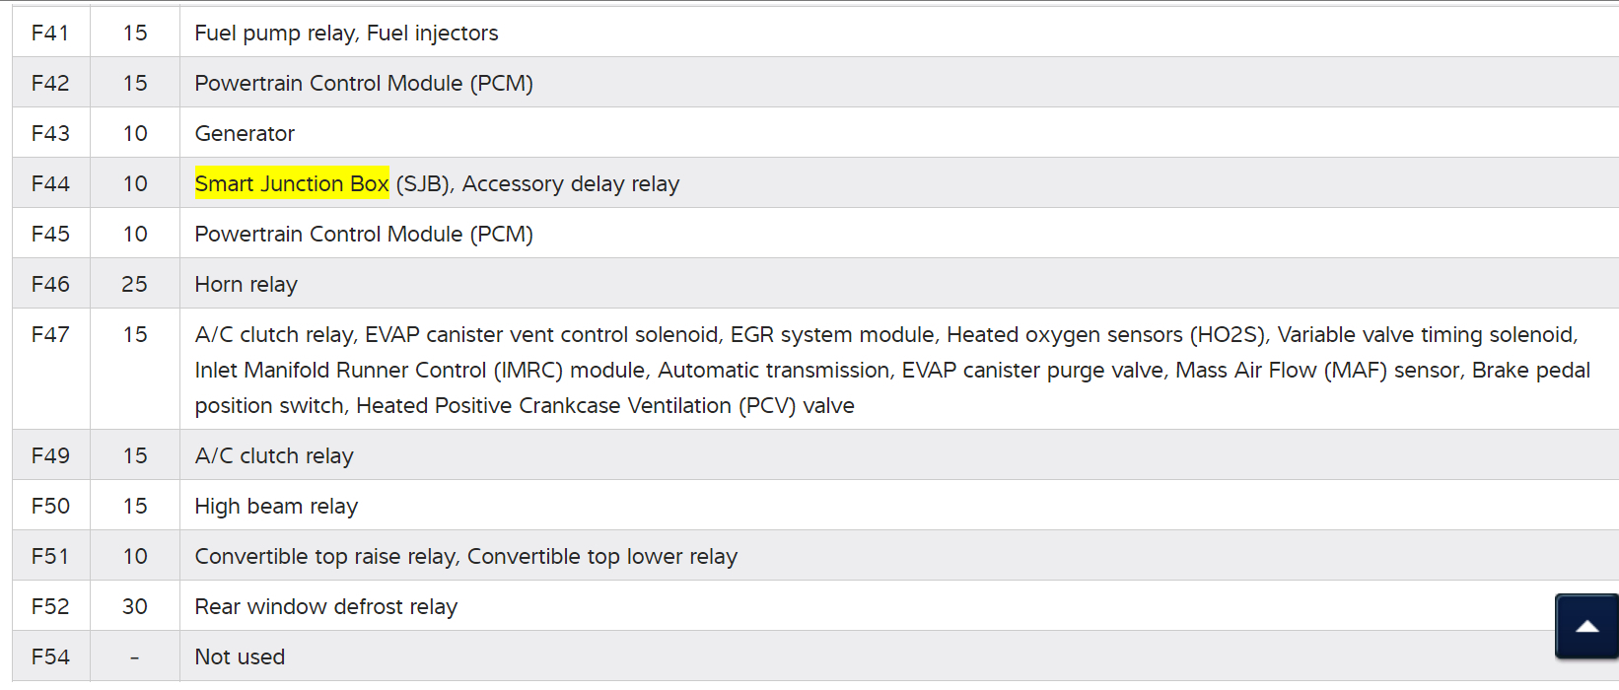Click the Not used text in row F54
This screenshot has height=690, width=1619.
click(x=240, y=656)
